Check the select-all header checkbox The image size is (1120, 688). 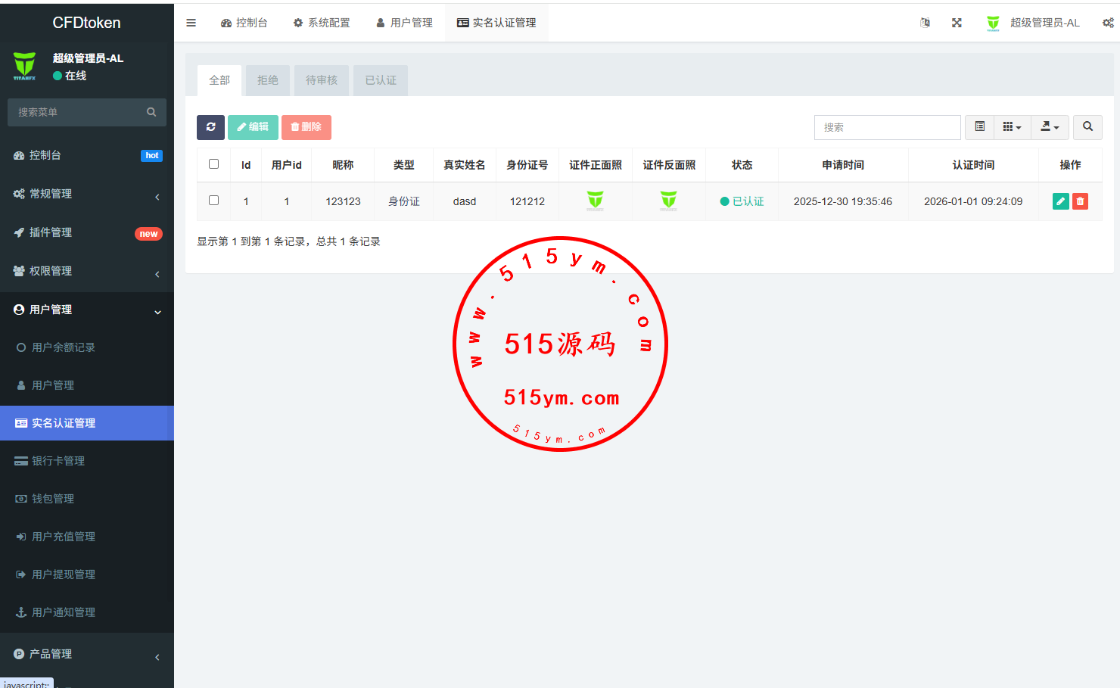pos(213,164)
